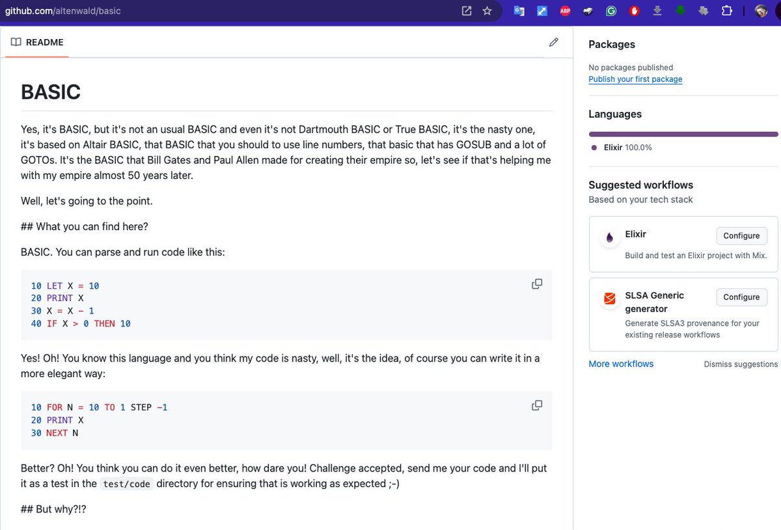Click the line "10 FOR N = 10 TO 1 STEP -1"
This screenshot has height=530, width=781.
[100, 407]
